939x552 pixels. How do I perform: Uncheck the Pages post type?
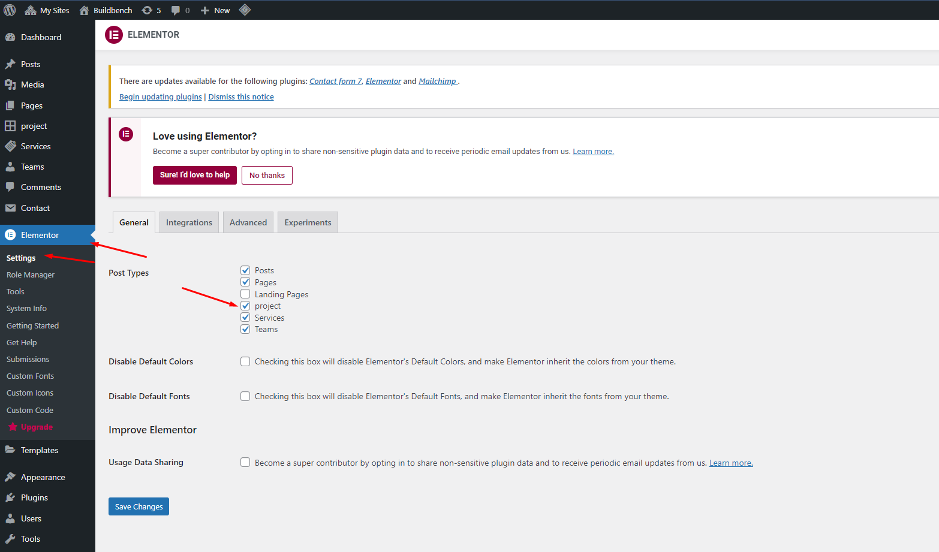pyautogui.click(x=245, y=282)
